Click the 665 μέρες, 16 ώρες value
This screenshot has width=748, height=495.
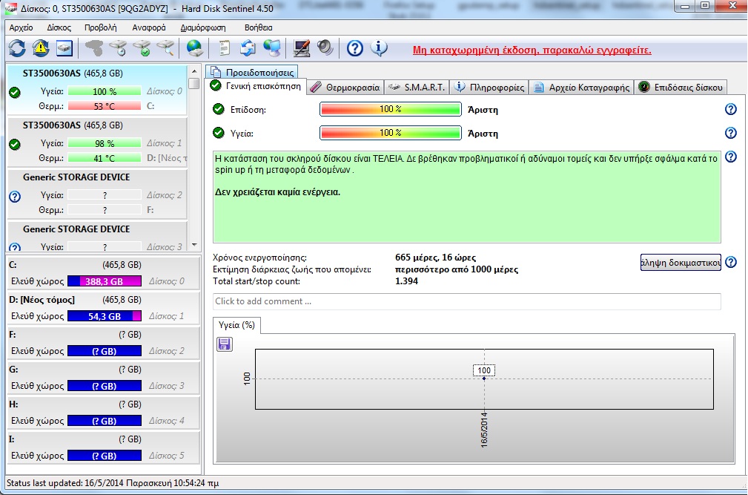tap(435, 258)
